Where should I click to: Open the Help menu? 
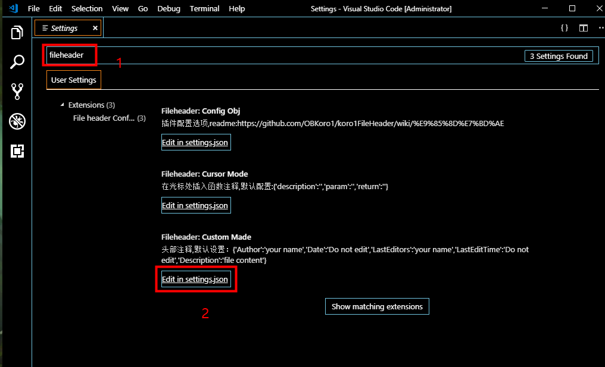tap(236, 8)
